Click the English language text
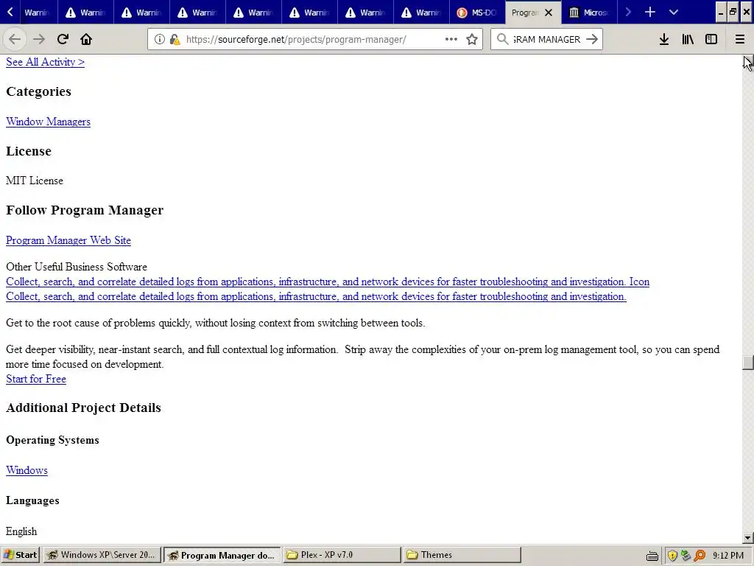Screen dimensions: 754x566 coord(21,531)
